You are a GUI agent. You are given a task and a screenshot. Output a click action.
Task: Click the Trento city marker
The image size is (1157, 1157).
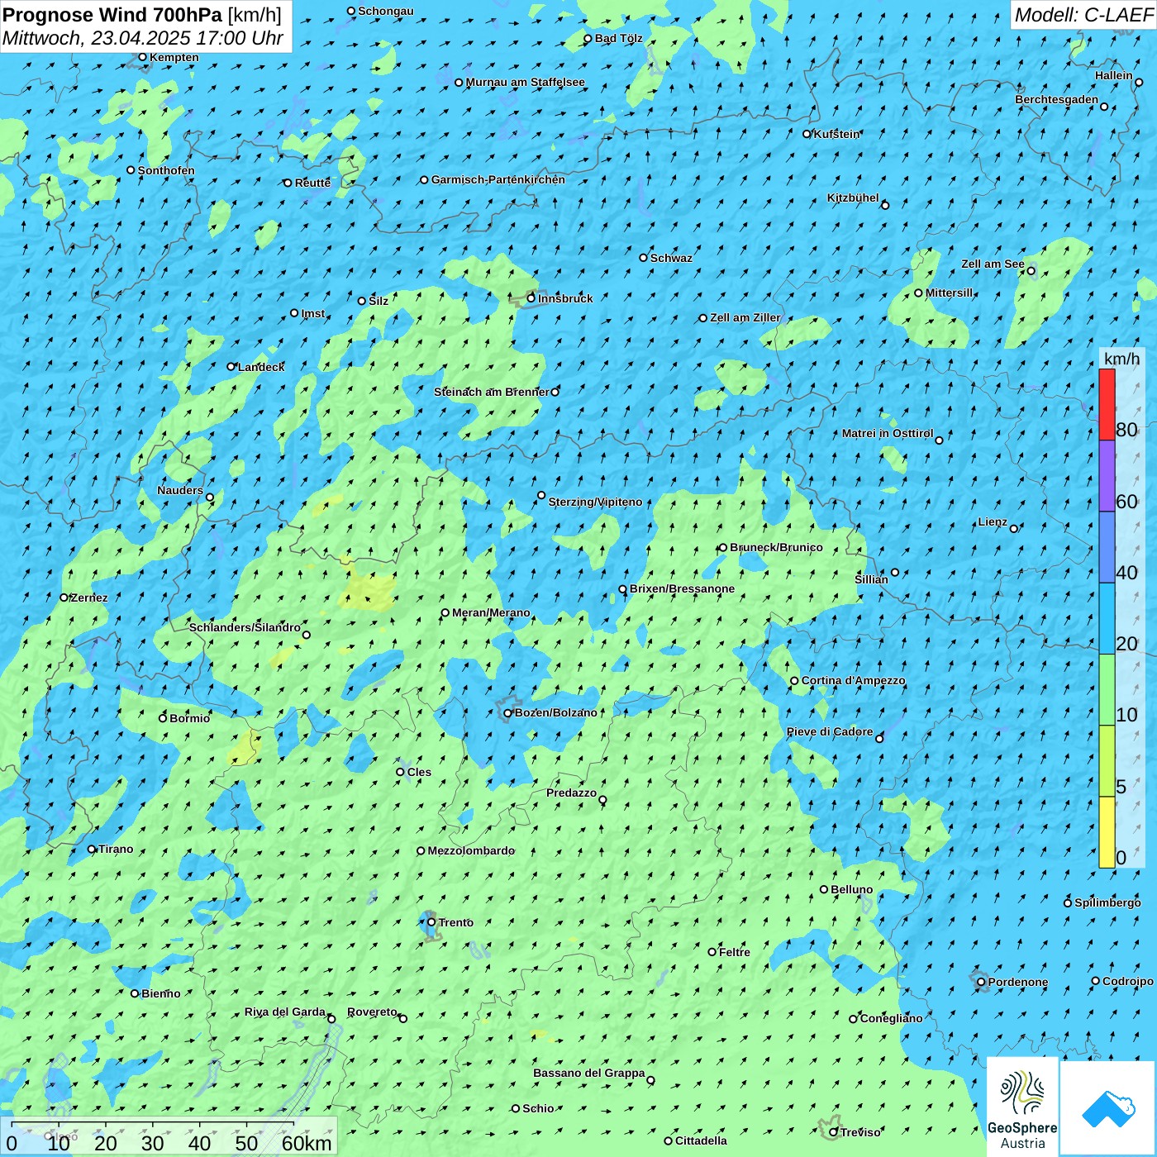pos(431,922)
